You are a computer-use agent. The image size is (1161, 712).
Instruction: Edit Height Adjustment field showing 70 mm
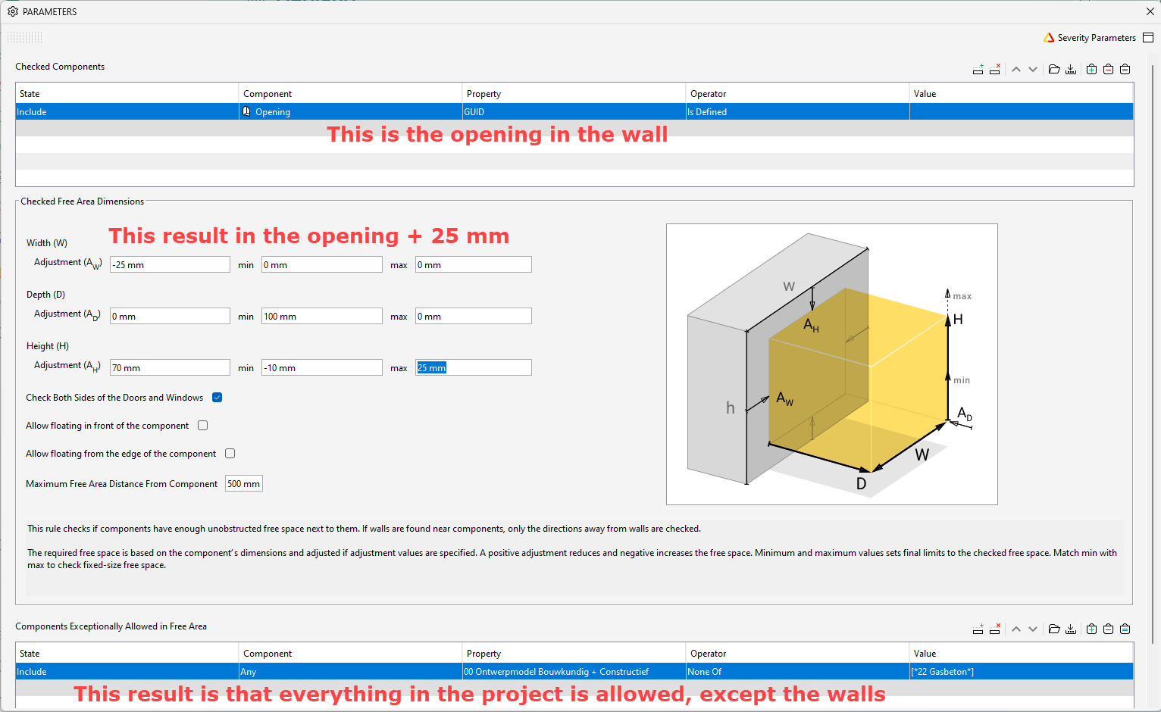[x=170, y=367]
